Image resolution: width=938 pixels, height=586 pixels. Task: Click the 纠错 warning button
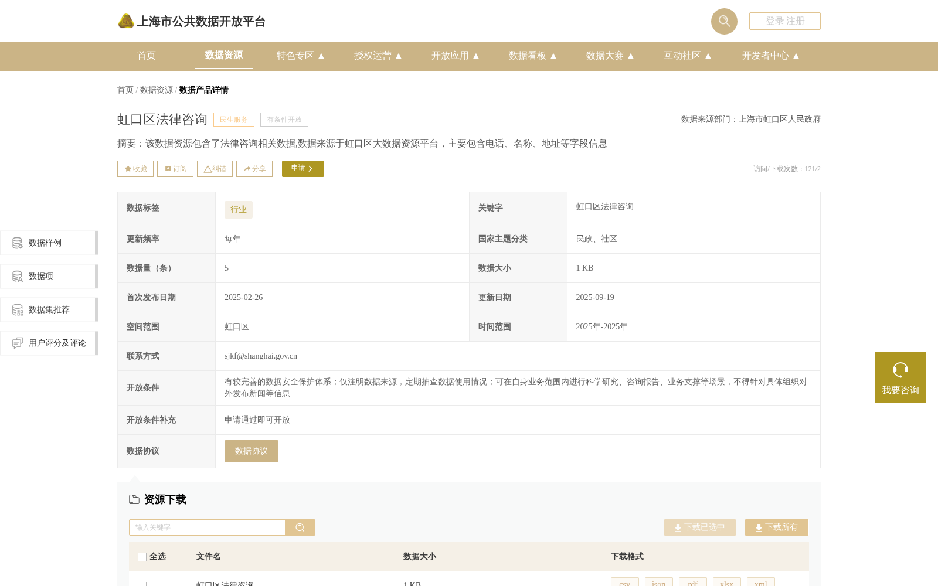pyautogui.click(x=215, y=169)
